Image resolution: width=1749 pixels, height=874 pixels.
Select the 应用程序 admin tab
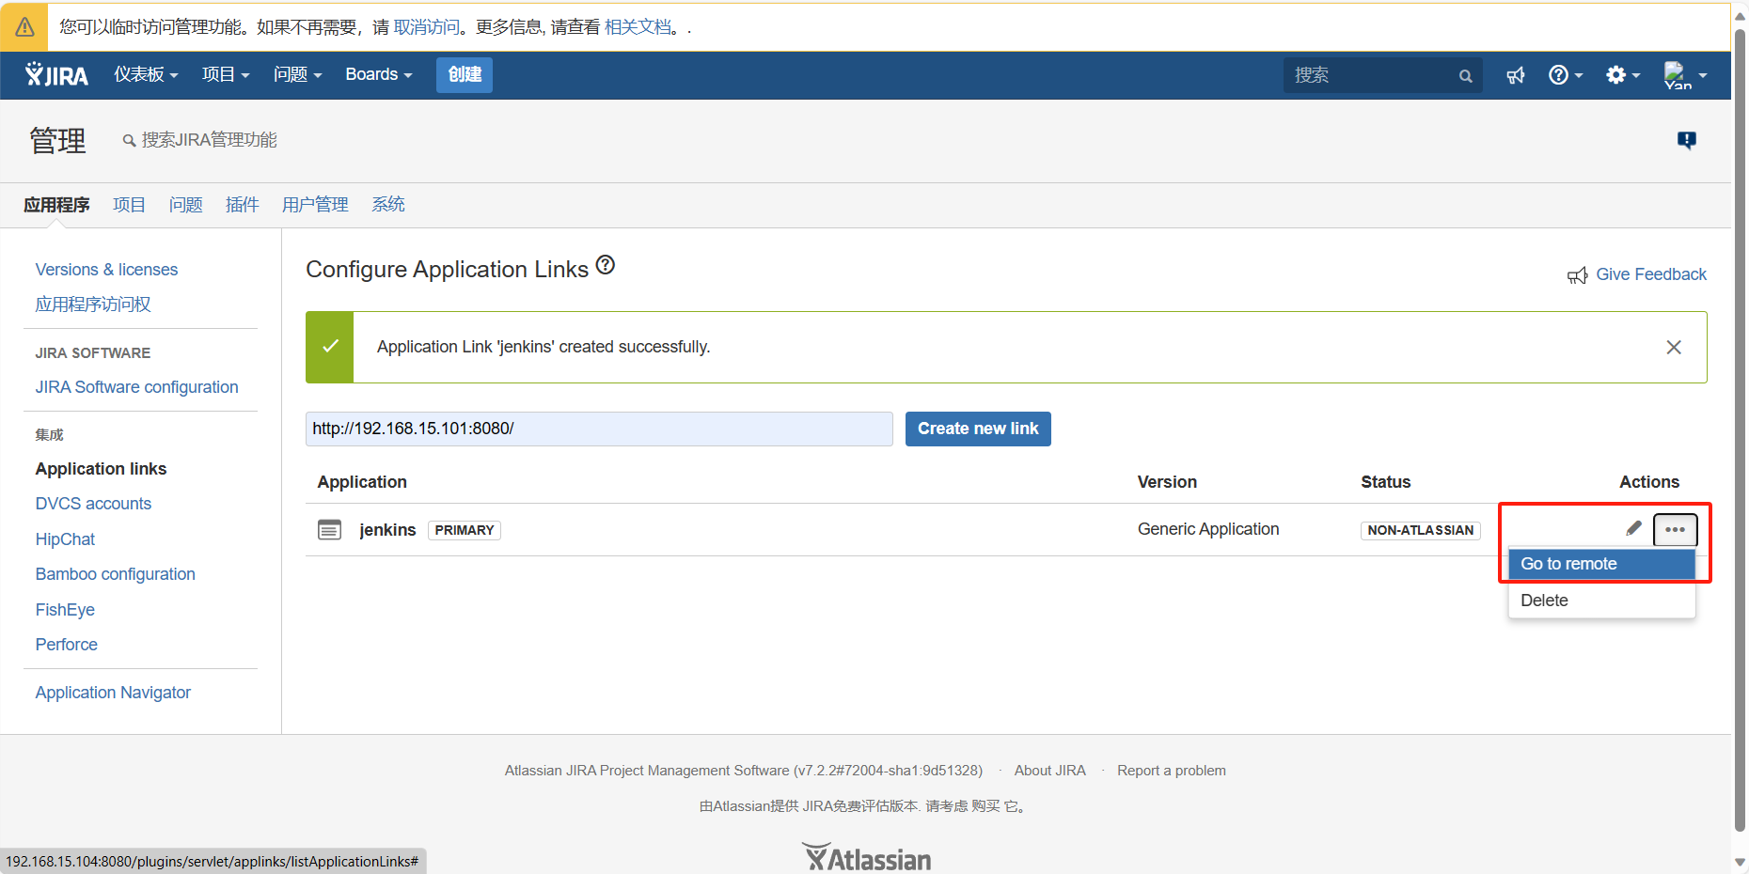56,205
